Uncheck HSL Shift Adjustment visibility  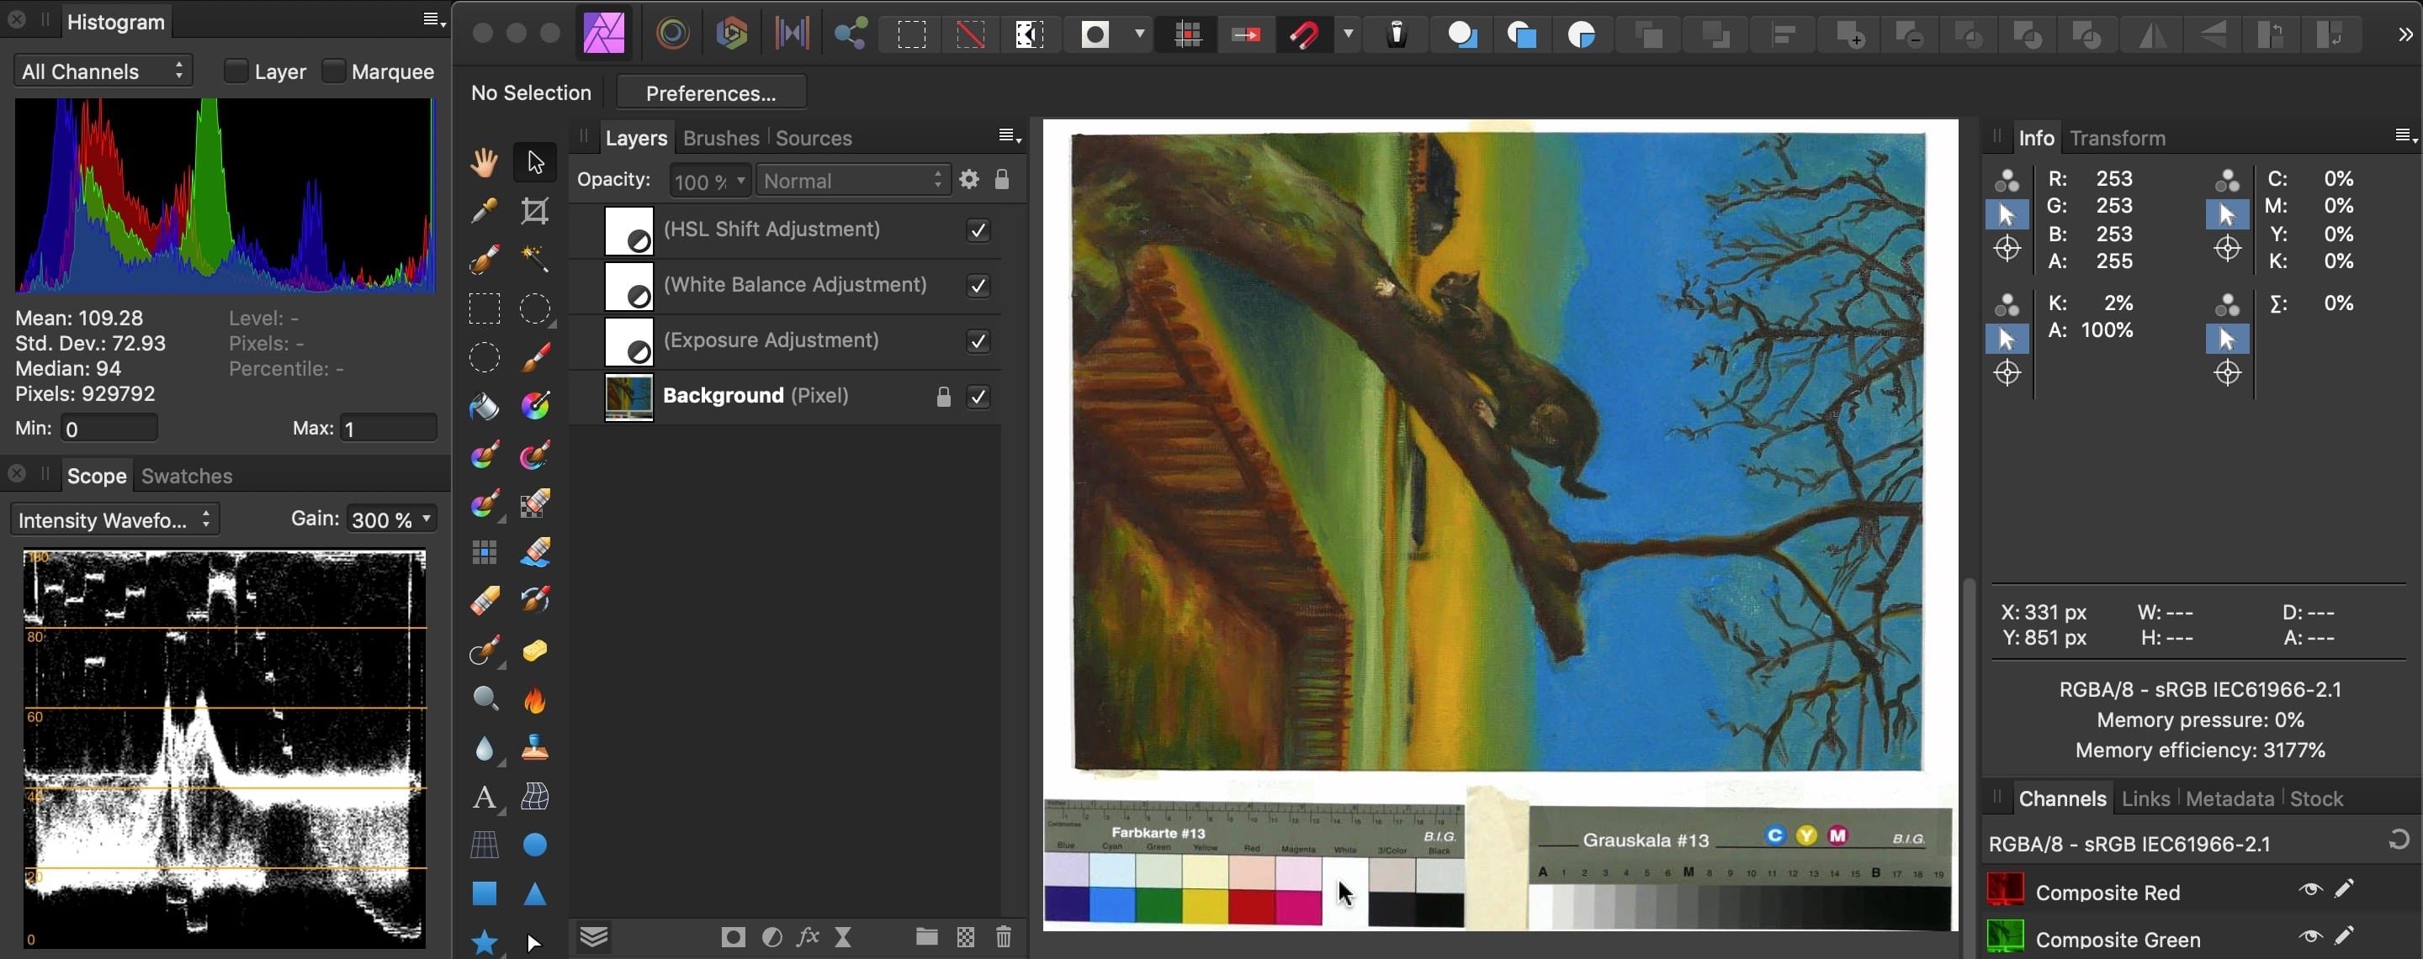pos(978,230)
